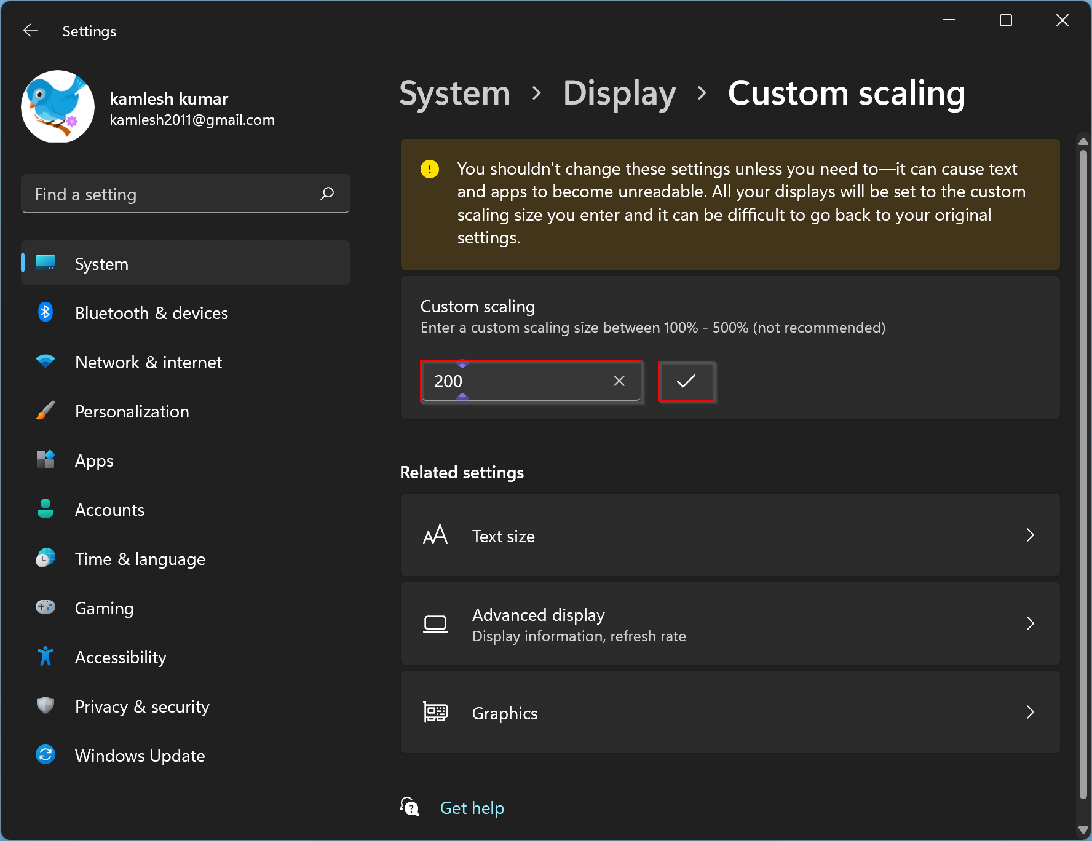This screenshot has width=1092, height=841.
Task: Click the magnifier search icon
Action: (x=327, y=194)
